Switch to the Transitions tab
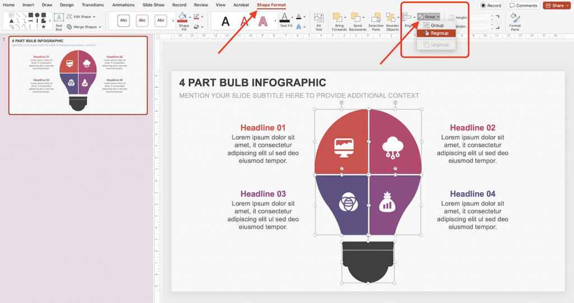The height and width of the screenshot is (303, 574). coord(92,5)
